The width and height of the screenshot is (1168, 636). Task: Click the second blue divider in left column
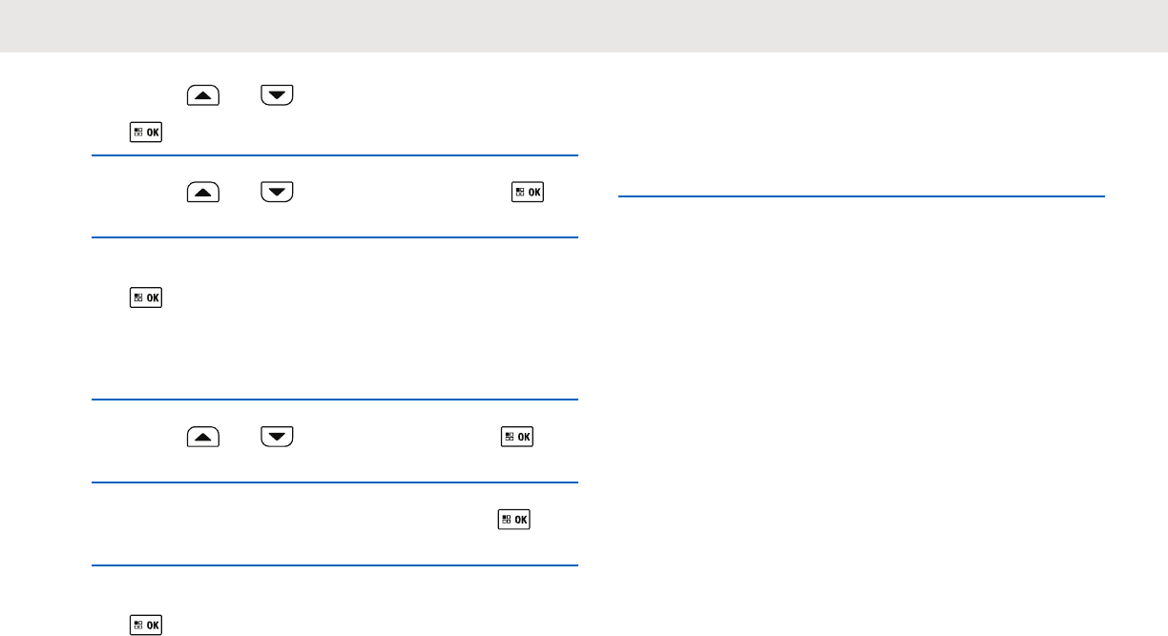coord(335,238)
